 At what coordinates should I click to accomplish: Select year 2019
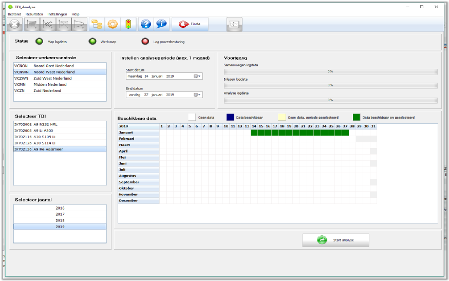pos(60,227)
